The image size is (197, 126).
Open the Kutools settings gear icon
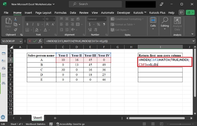pyautogui.click(x=3, y=118)
